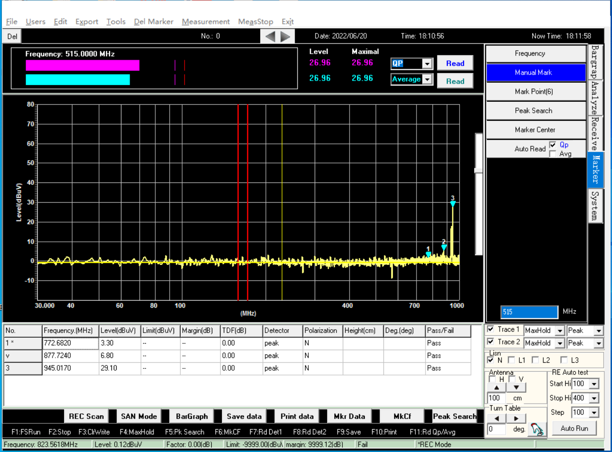The image size is (612, 452).
Task: Select marker 3 on the spectrum peak
Action: [452, 204]
